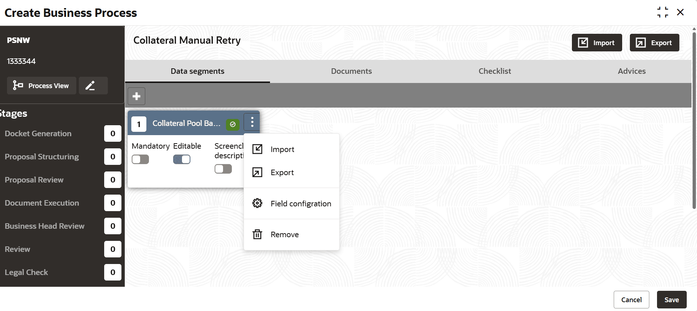
Task: Click the count badge for Review stage
Action: (x=113, y=249)
